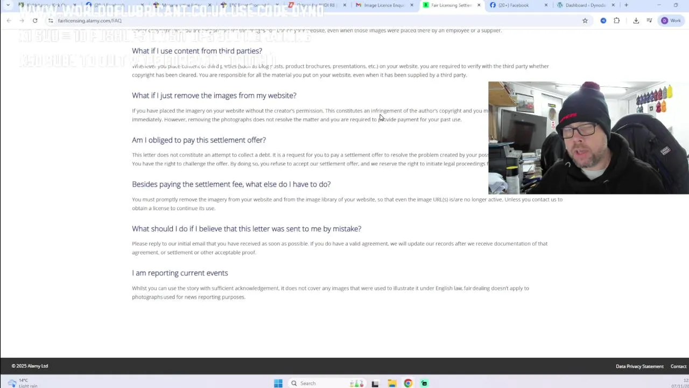
Task: Open a new tab with plus button
Action: coord(626,5)
